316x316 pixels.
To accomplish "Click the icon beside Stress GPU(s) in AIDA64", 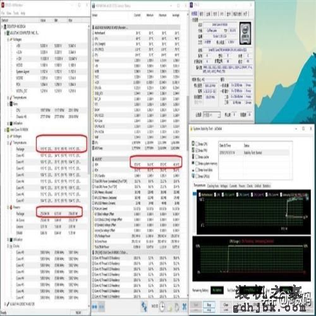I will [x=193, y=176].
